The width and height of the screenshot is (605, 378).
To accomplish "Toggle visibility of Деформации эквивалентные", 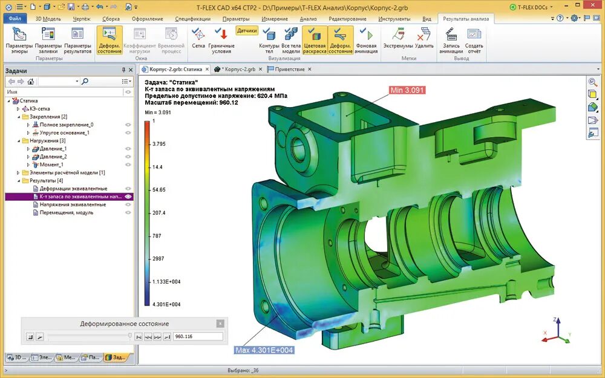I will pos(128,189).
